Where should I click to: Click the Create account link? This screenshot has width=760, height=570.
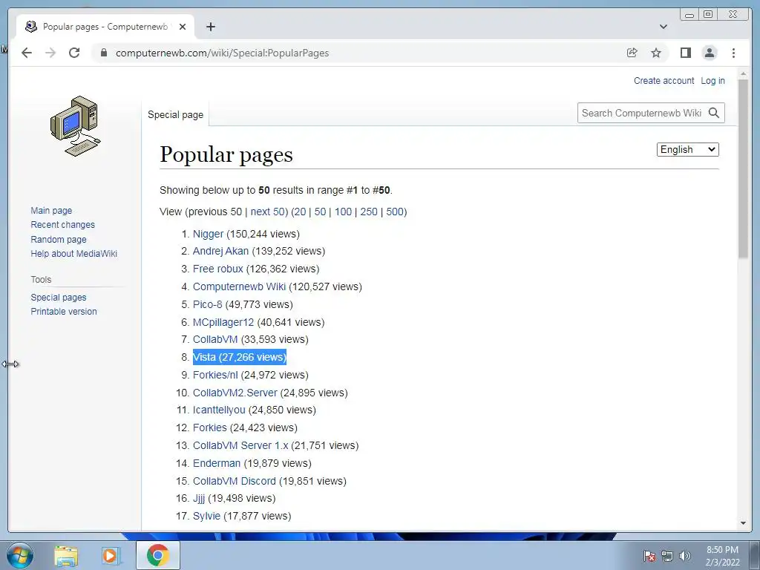[664, 81]
